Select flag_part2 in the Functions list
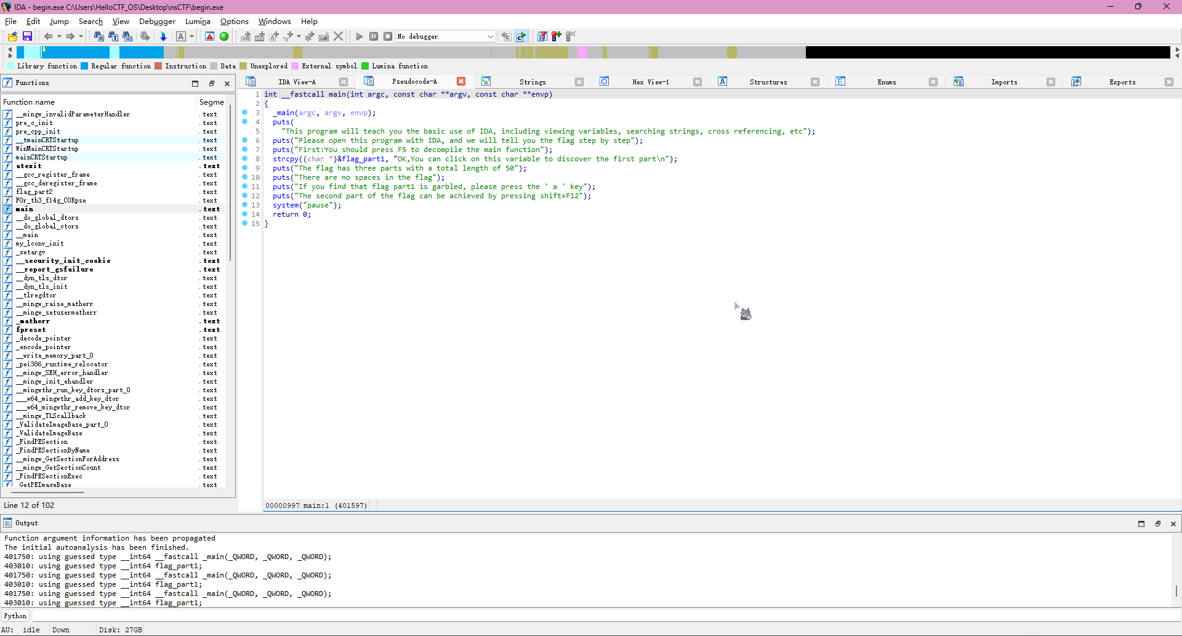1182x636 pixels. pos(34,191)
